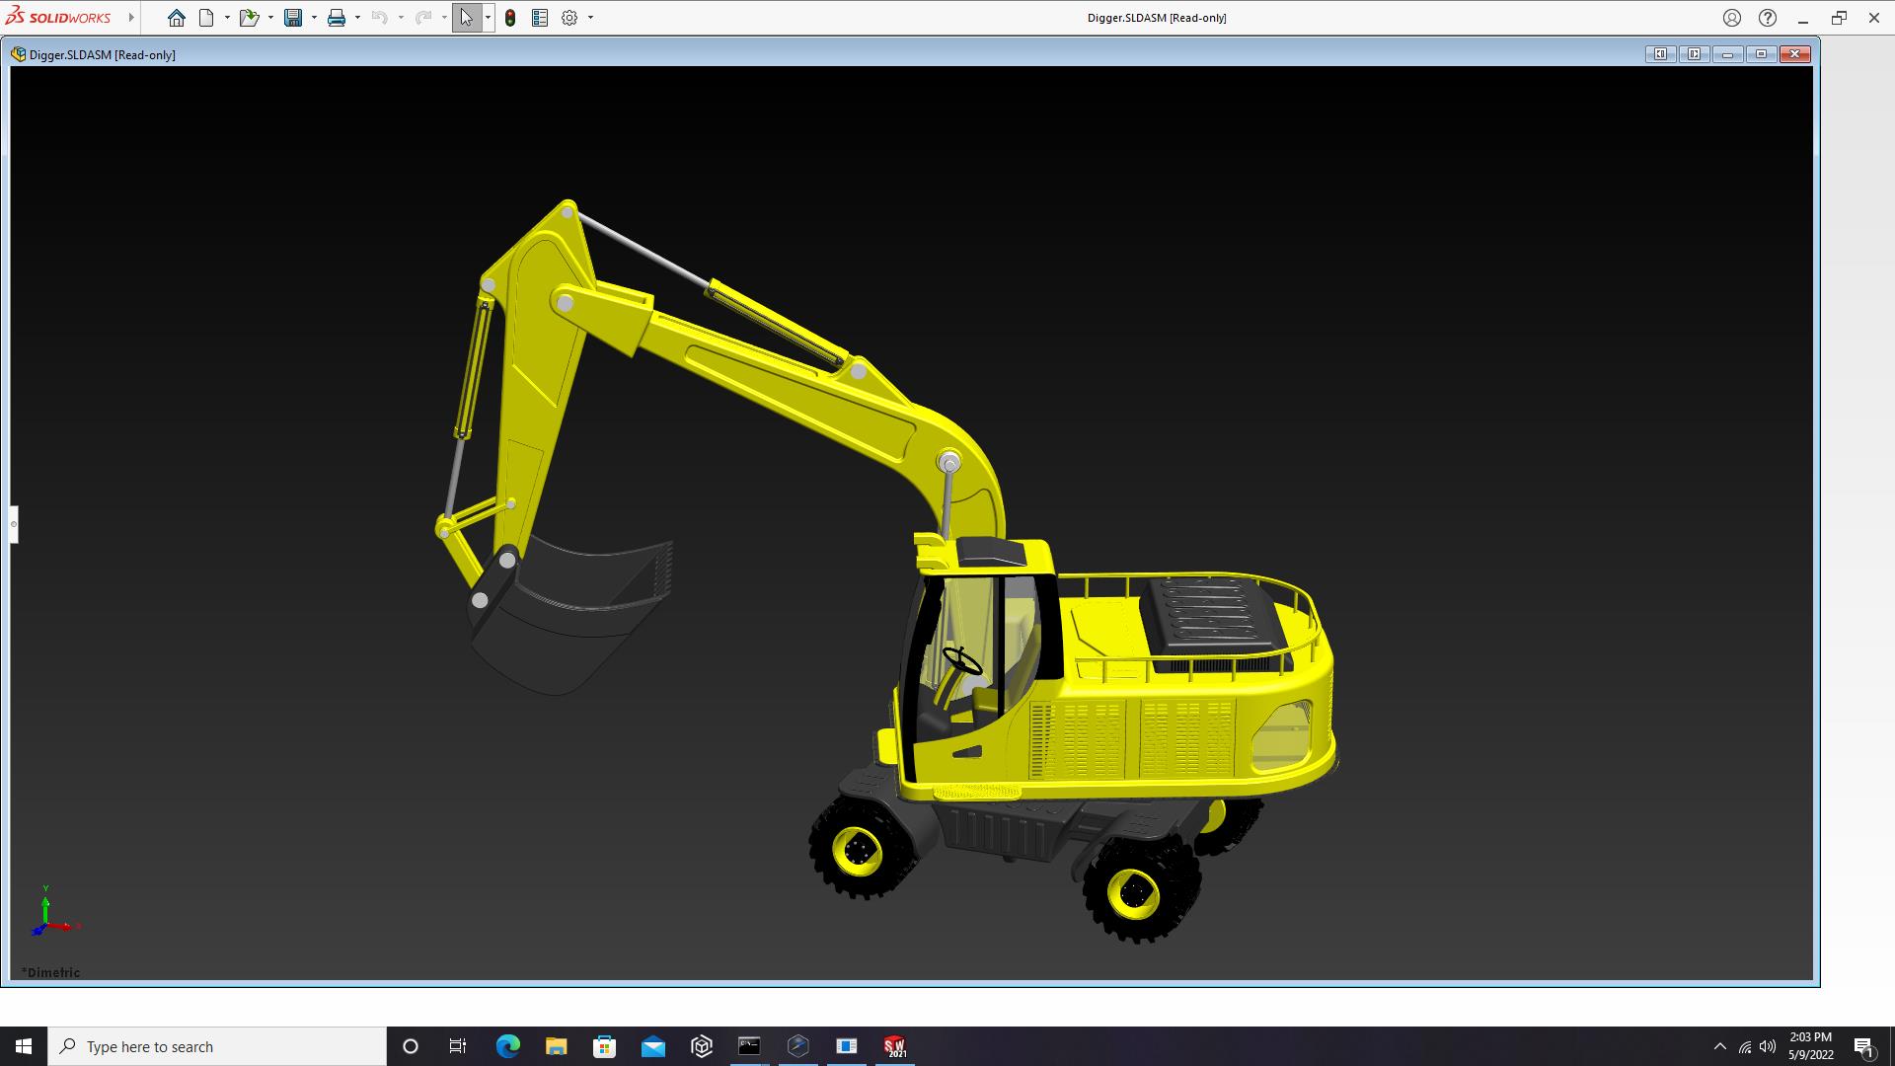
Task: Tile document window to the left
Action: point(1660,54)
